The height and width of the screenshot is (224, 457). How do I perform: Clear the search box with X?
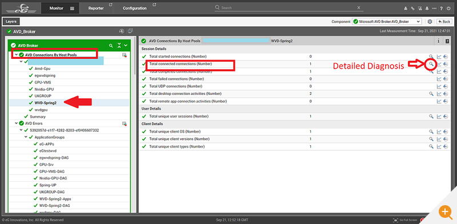pyautogui.click(x=359, y=8)
